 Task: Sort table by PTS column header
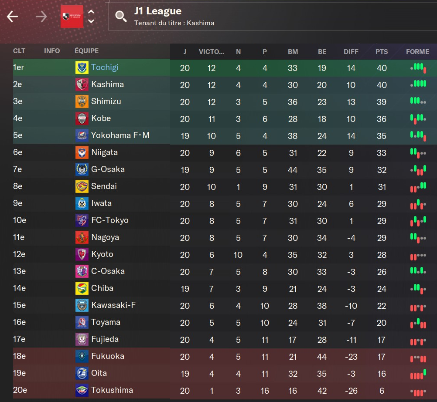point(382,51)
